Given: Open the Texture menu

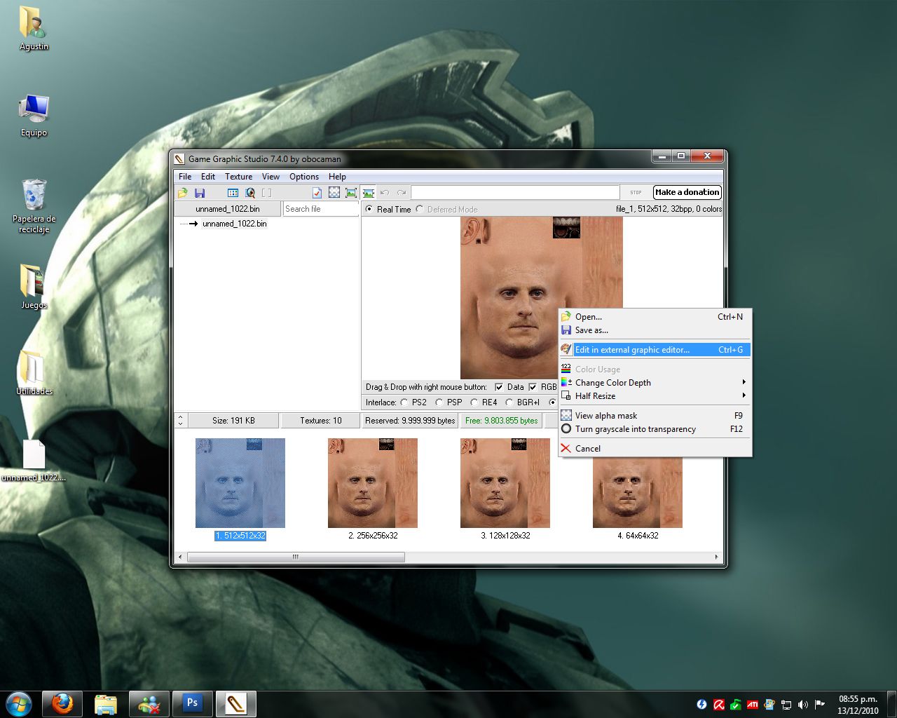Looking at the screenshot, I should (x=238, y=177).
